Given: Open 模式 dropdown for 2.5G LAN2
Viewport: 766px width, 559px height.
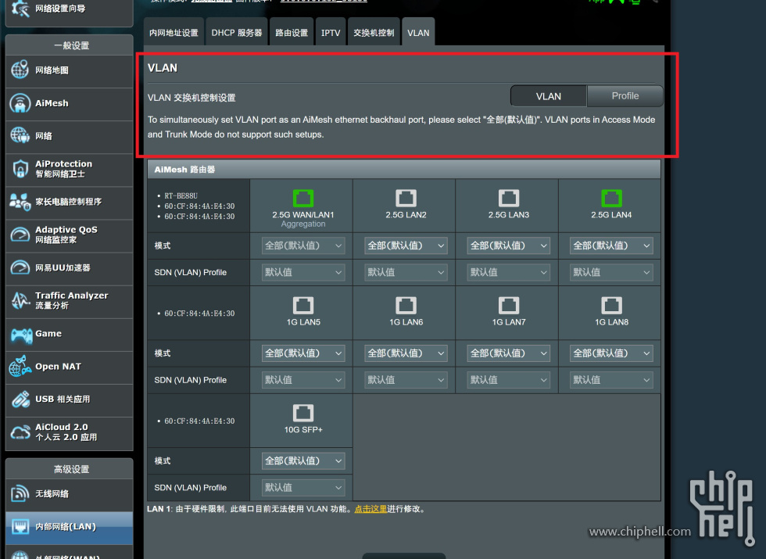Looking at the screenshot, I should (x=406, y=245).
